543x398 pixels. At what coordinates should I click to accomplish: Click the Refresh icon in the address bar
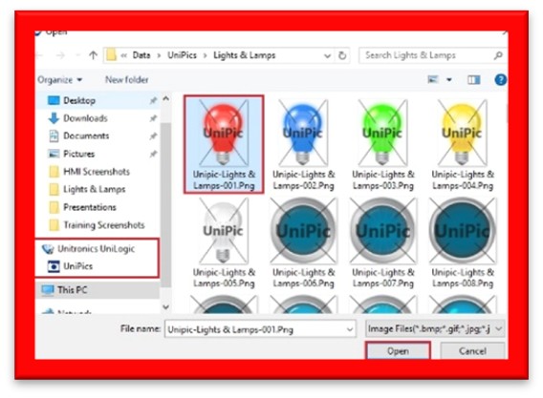coord(342,55)
